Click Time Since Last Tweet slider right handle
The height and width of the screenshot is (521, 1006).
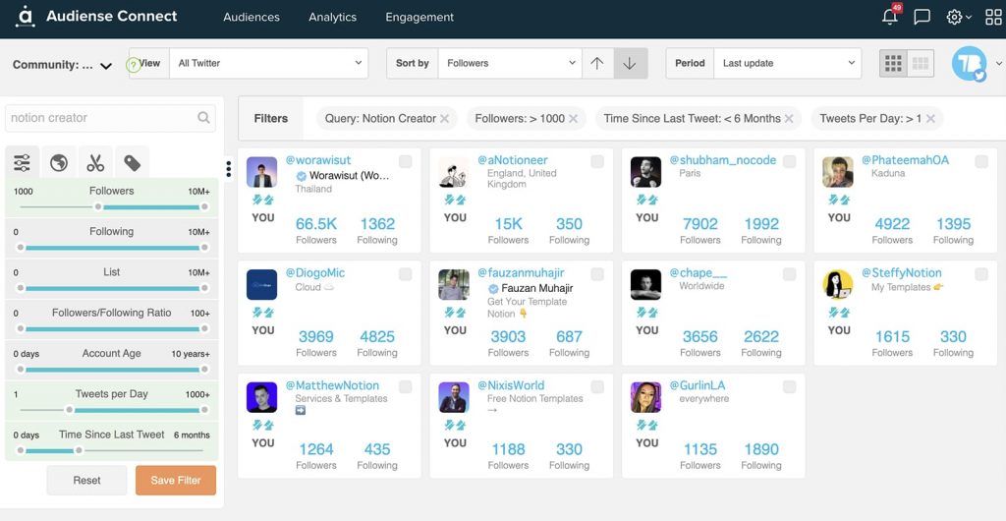tap(79, 450)
